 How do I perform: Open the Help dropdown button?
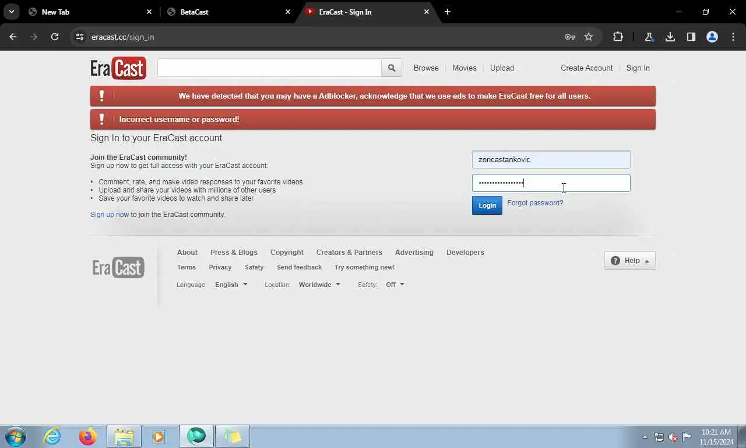click(629, 261)
